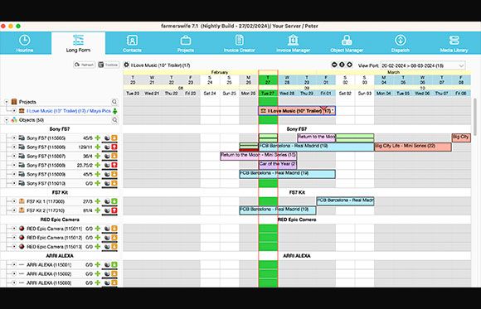Switch to the Projects tab

tap(186, 43)
